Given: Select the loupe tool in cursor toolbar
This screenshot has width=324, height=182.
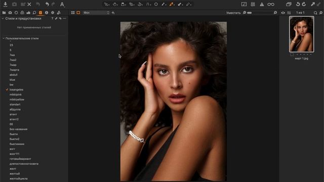Looking at the screenshot, I should pos(123,4).
